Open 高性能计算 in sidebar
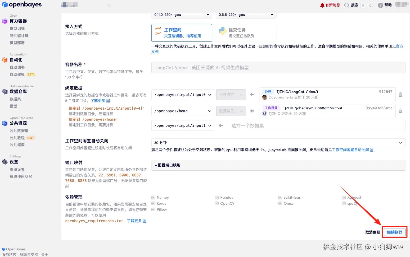Viewport: 410px width, 257px height. pos(19,36)
